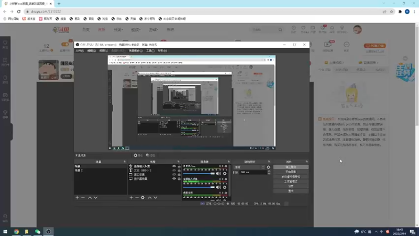Mute the Mic/Aux mixer channel

coord(218,174)
